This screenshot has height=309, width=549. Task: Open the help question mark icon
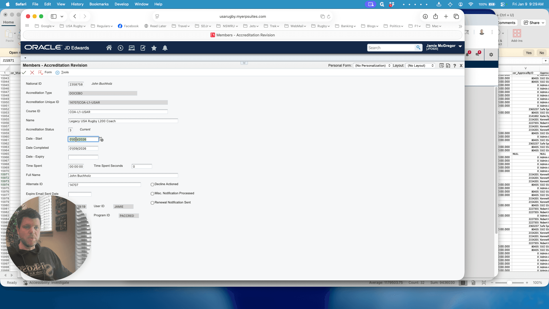pos(455,66)
